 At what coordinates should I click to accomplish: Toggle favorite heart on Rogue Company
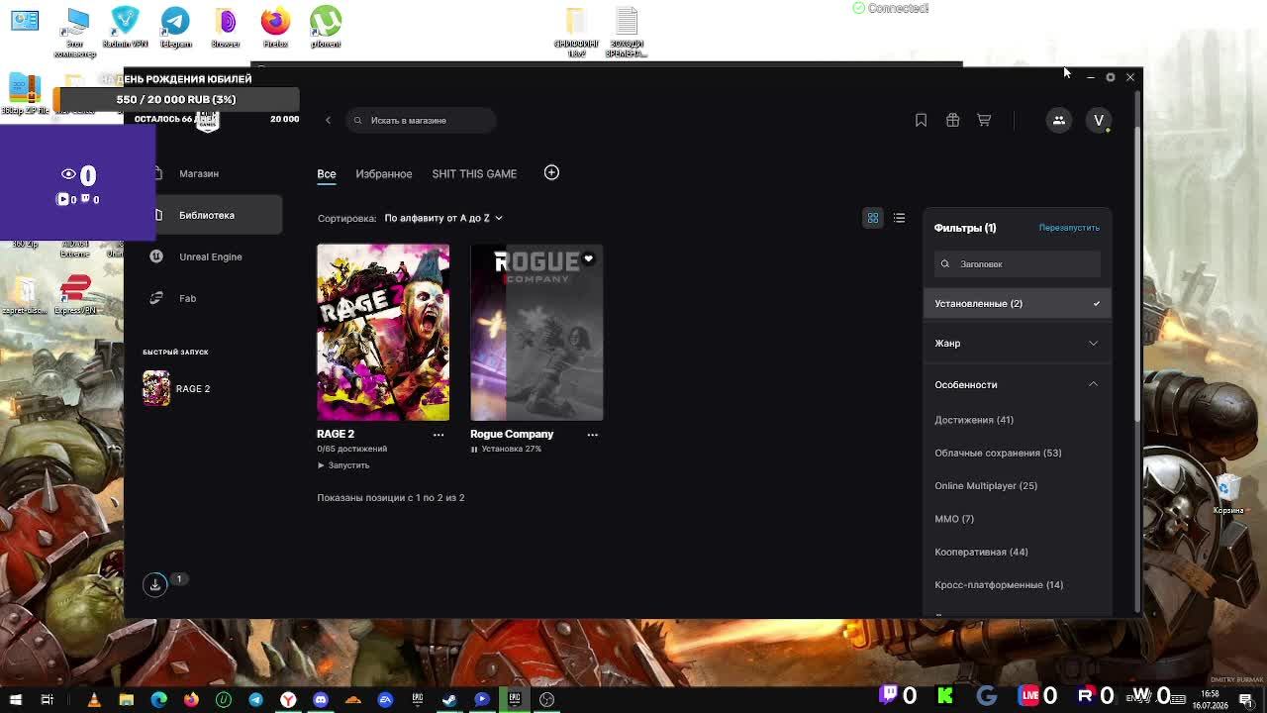(588, 258)
